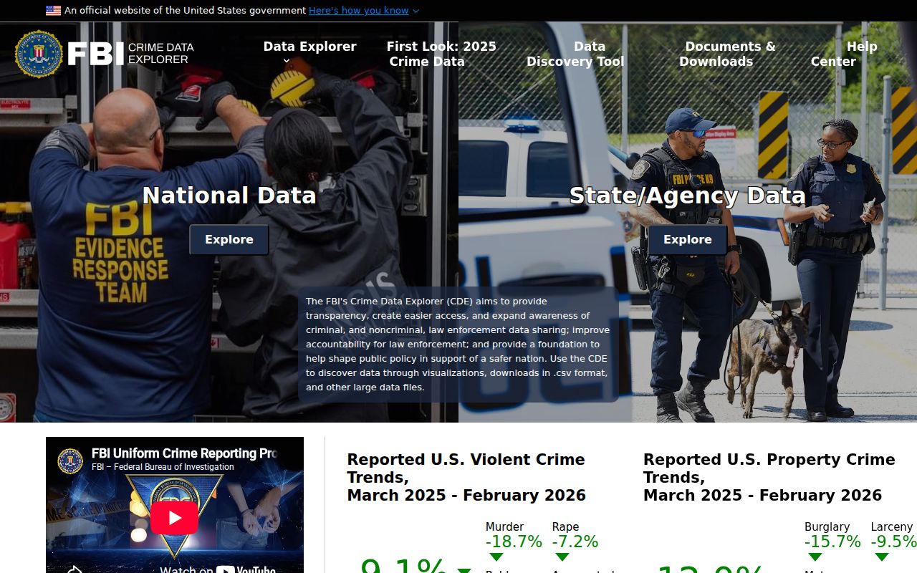Click the State/Agency Data heading
Image resolution: width=917 pixels, height=573 pixels.
coord(688,196)
